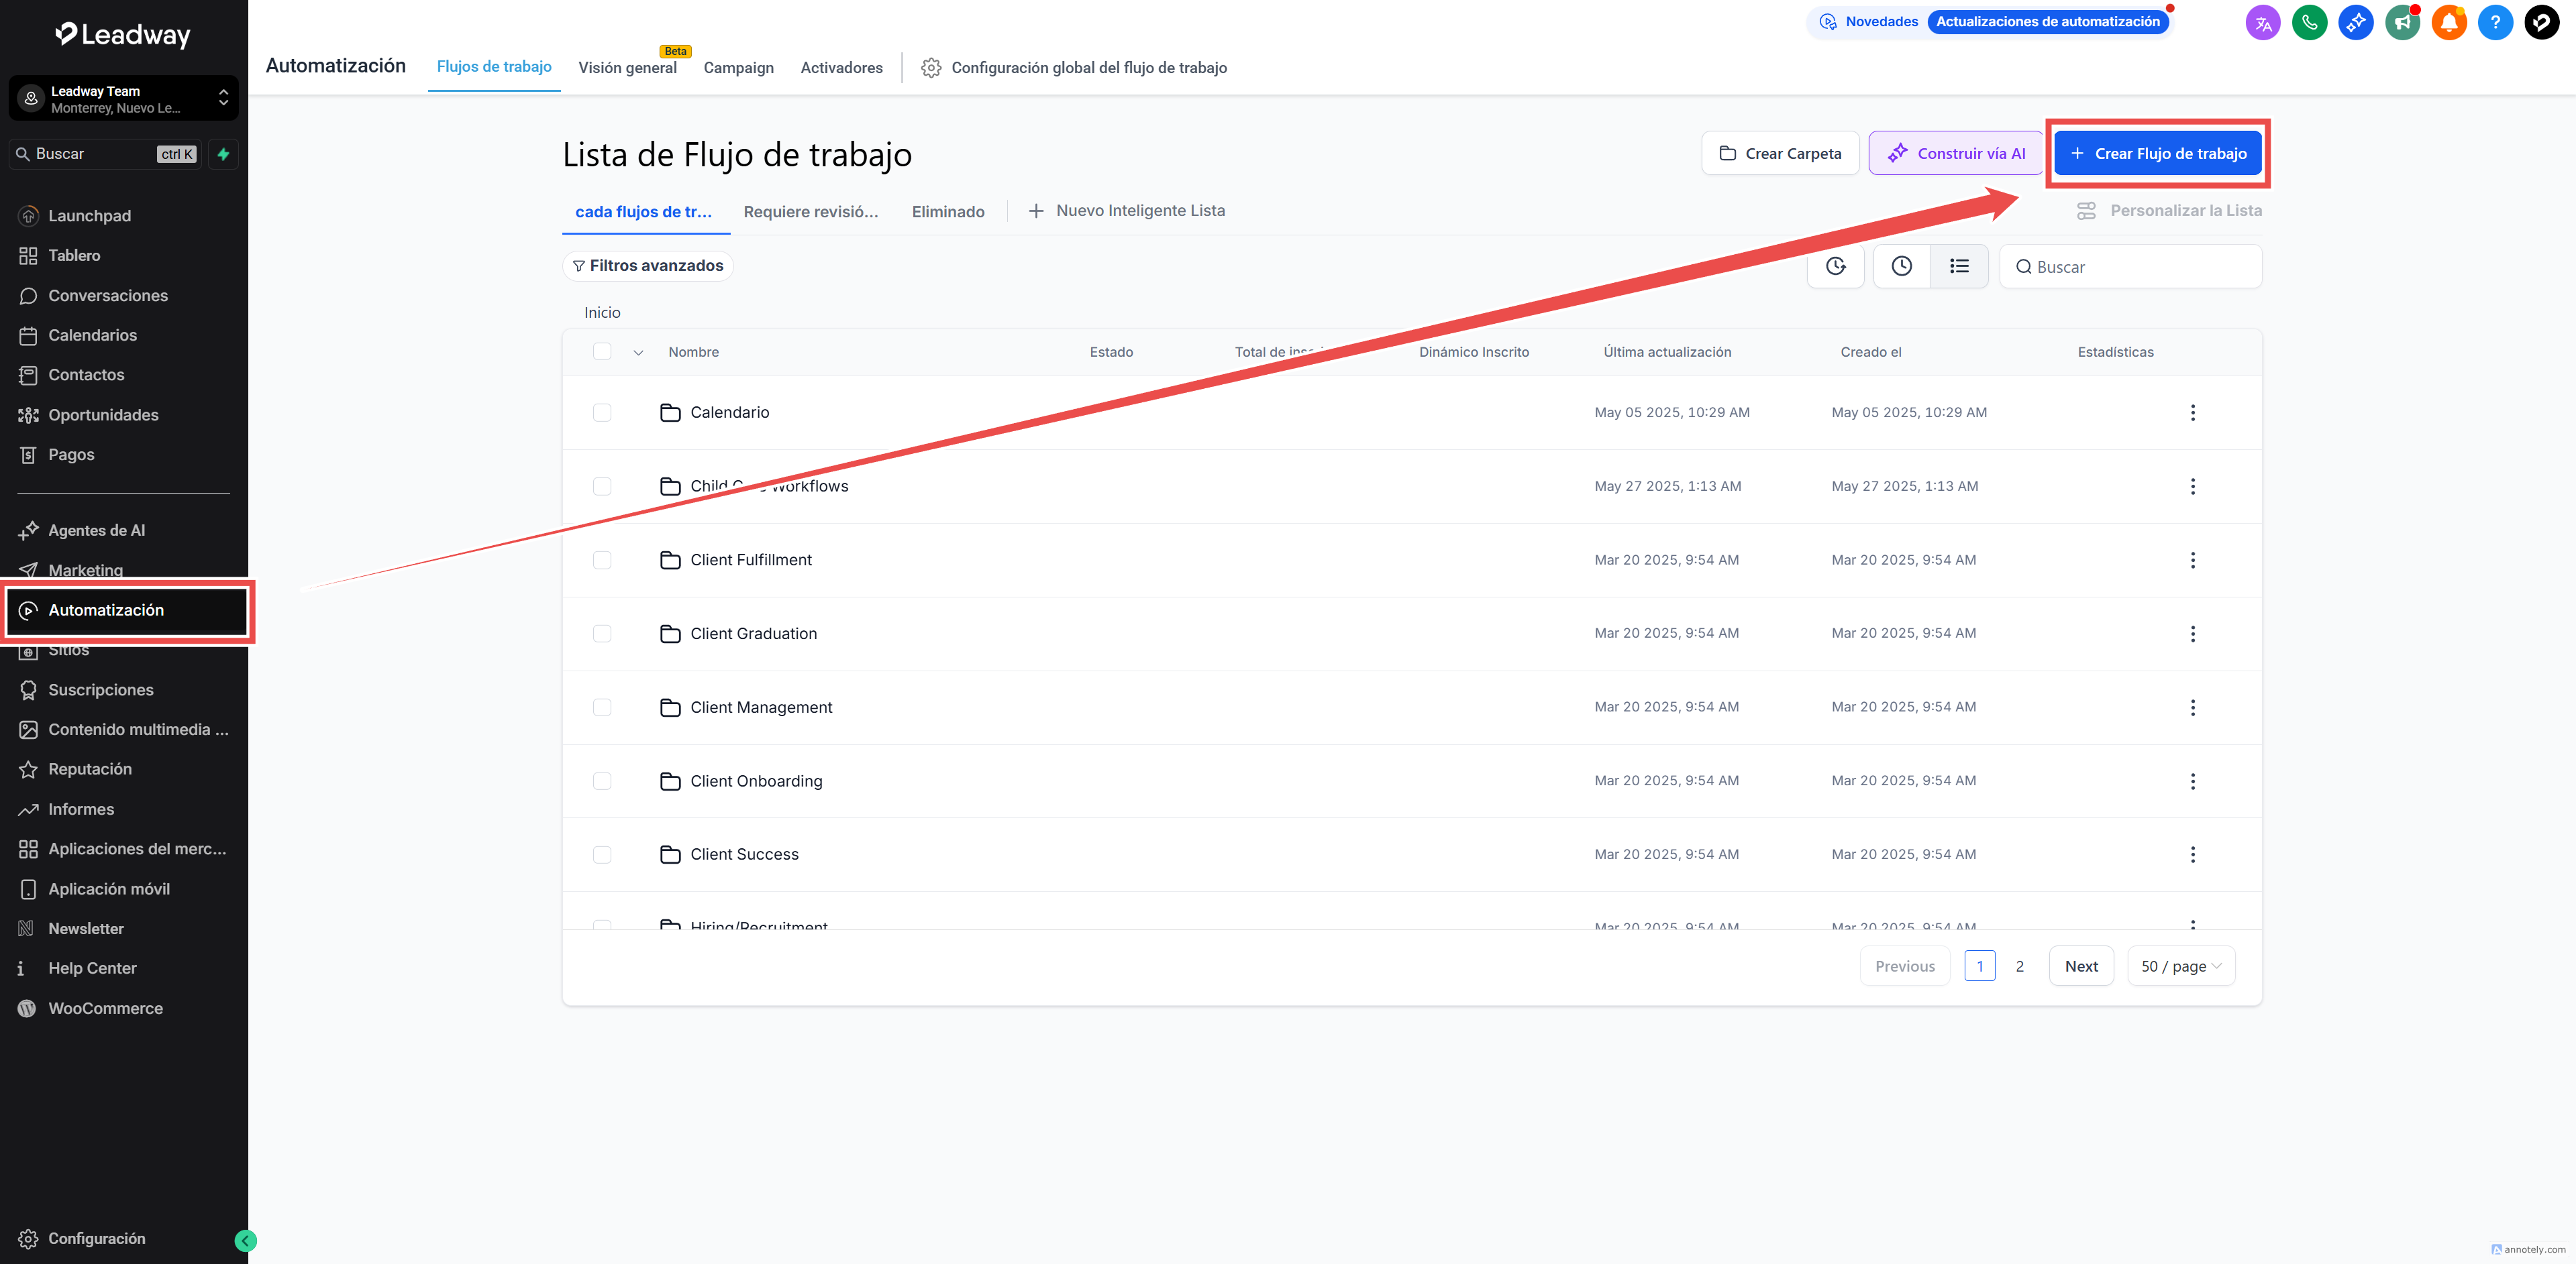
Task: Click Crear Flujo de trabajo button
Action: point(2157,154)
